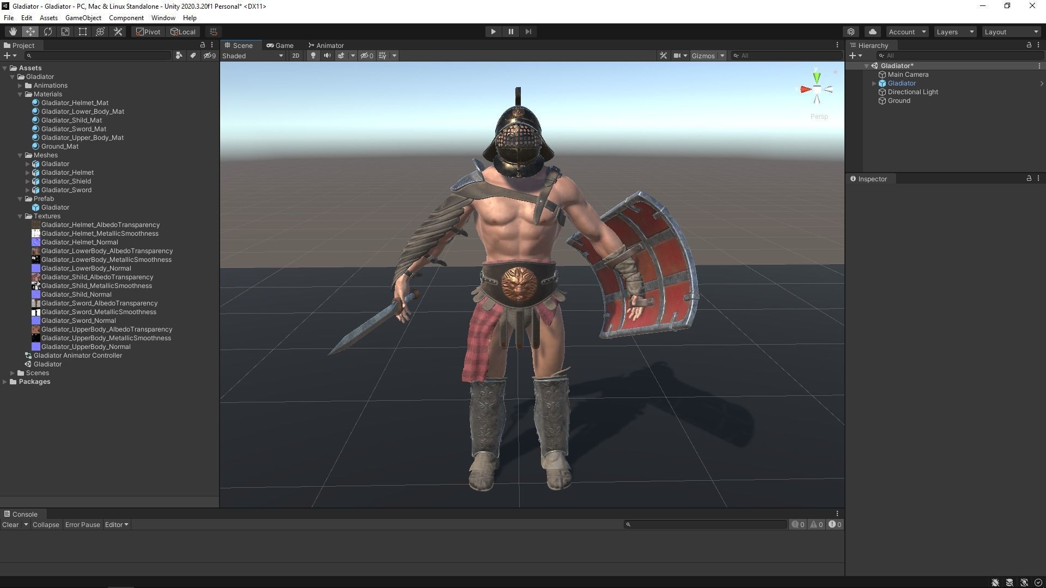Toggle error messages count in Console
This screenshot has width=1046, height=588.
[835, 525]
